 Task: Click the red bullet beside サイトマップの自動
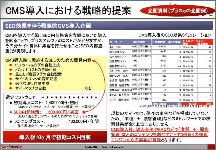pos(10,88)
